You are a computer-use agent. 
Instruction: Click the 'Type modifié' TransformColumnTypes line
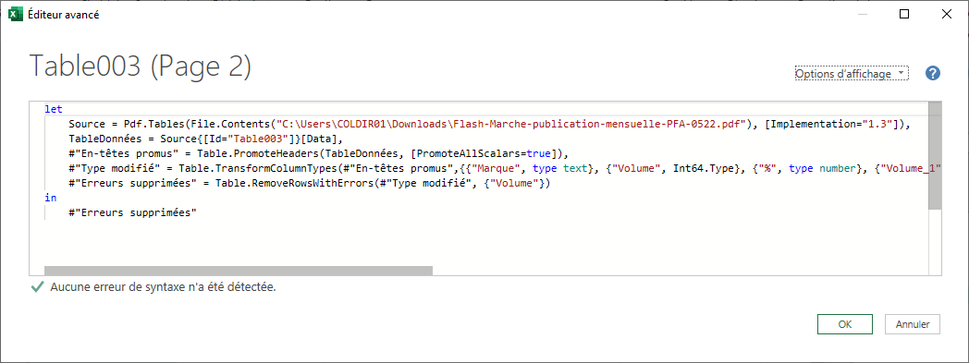click(498, 168)
